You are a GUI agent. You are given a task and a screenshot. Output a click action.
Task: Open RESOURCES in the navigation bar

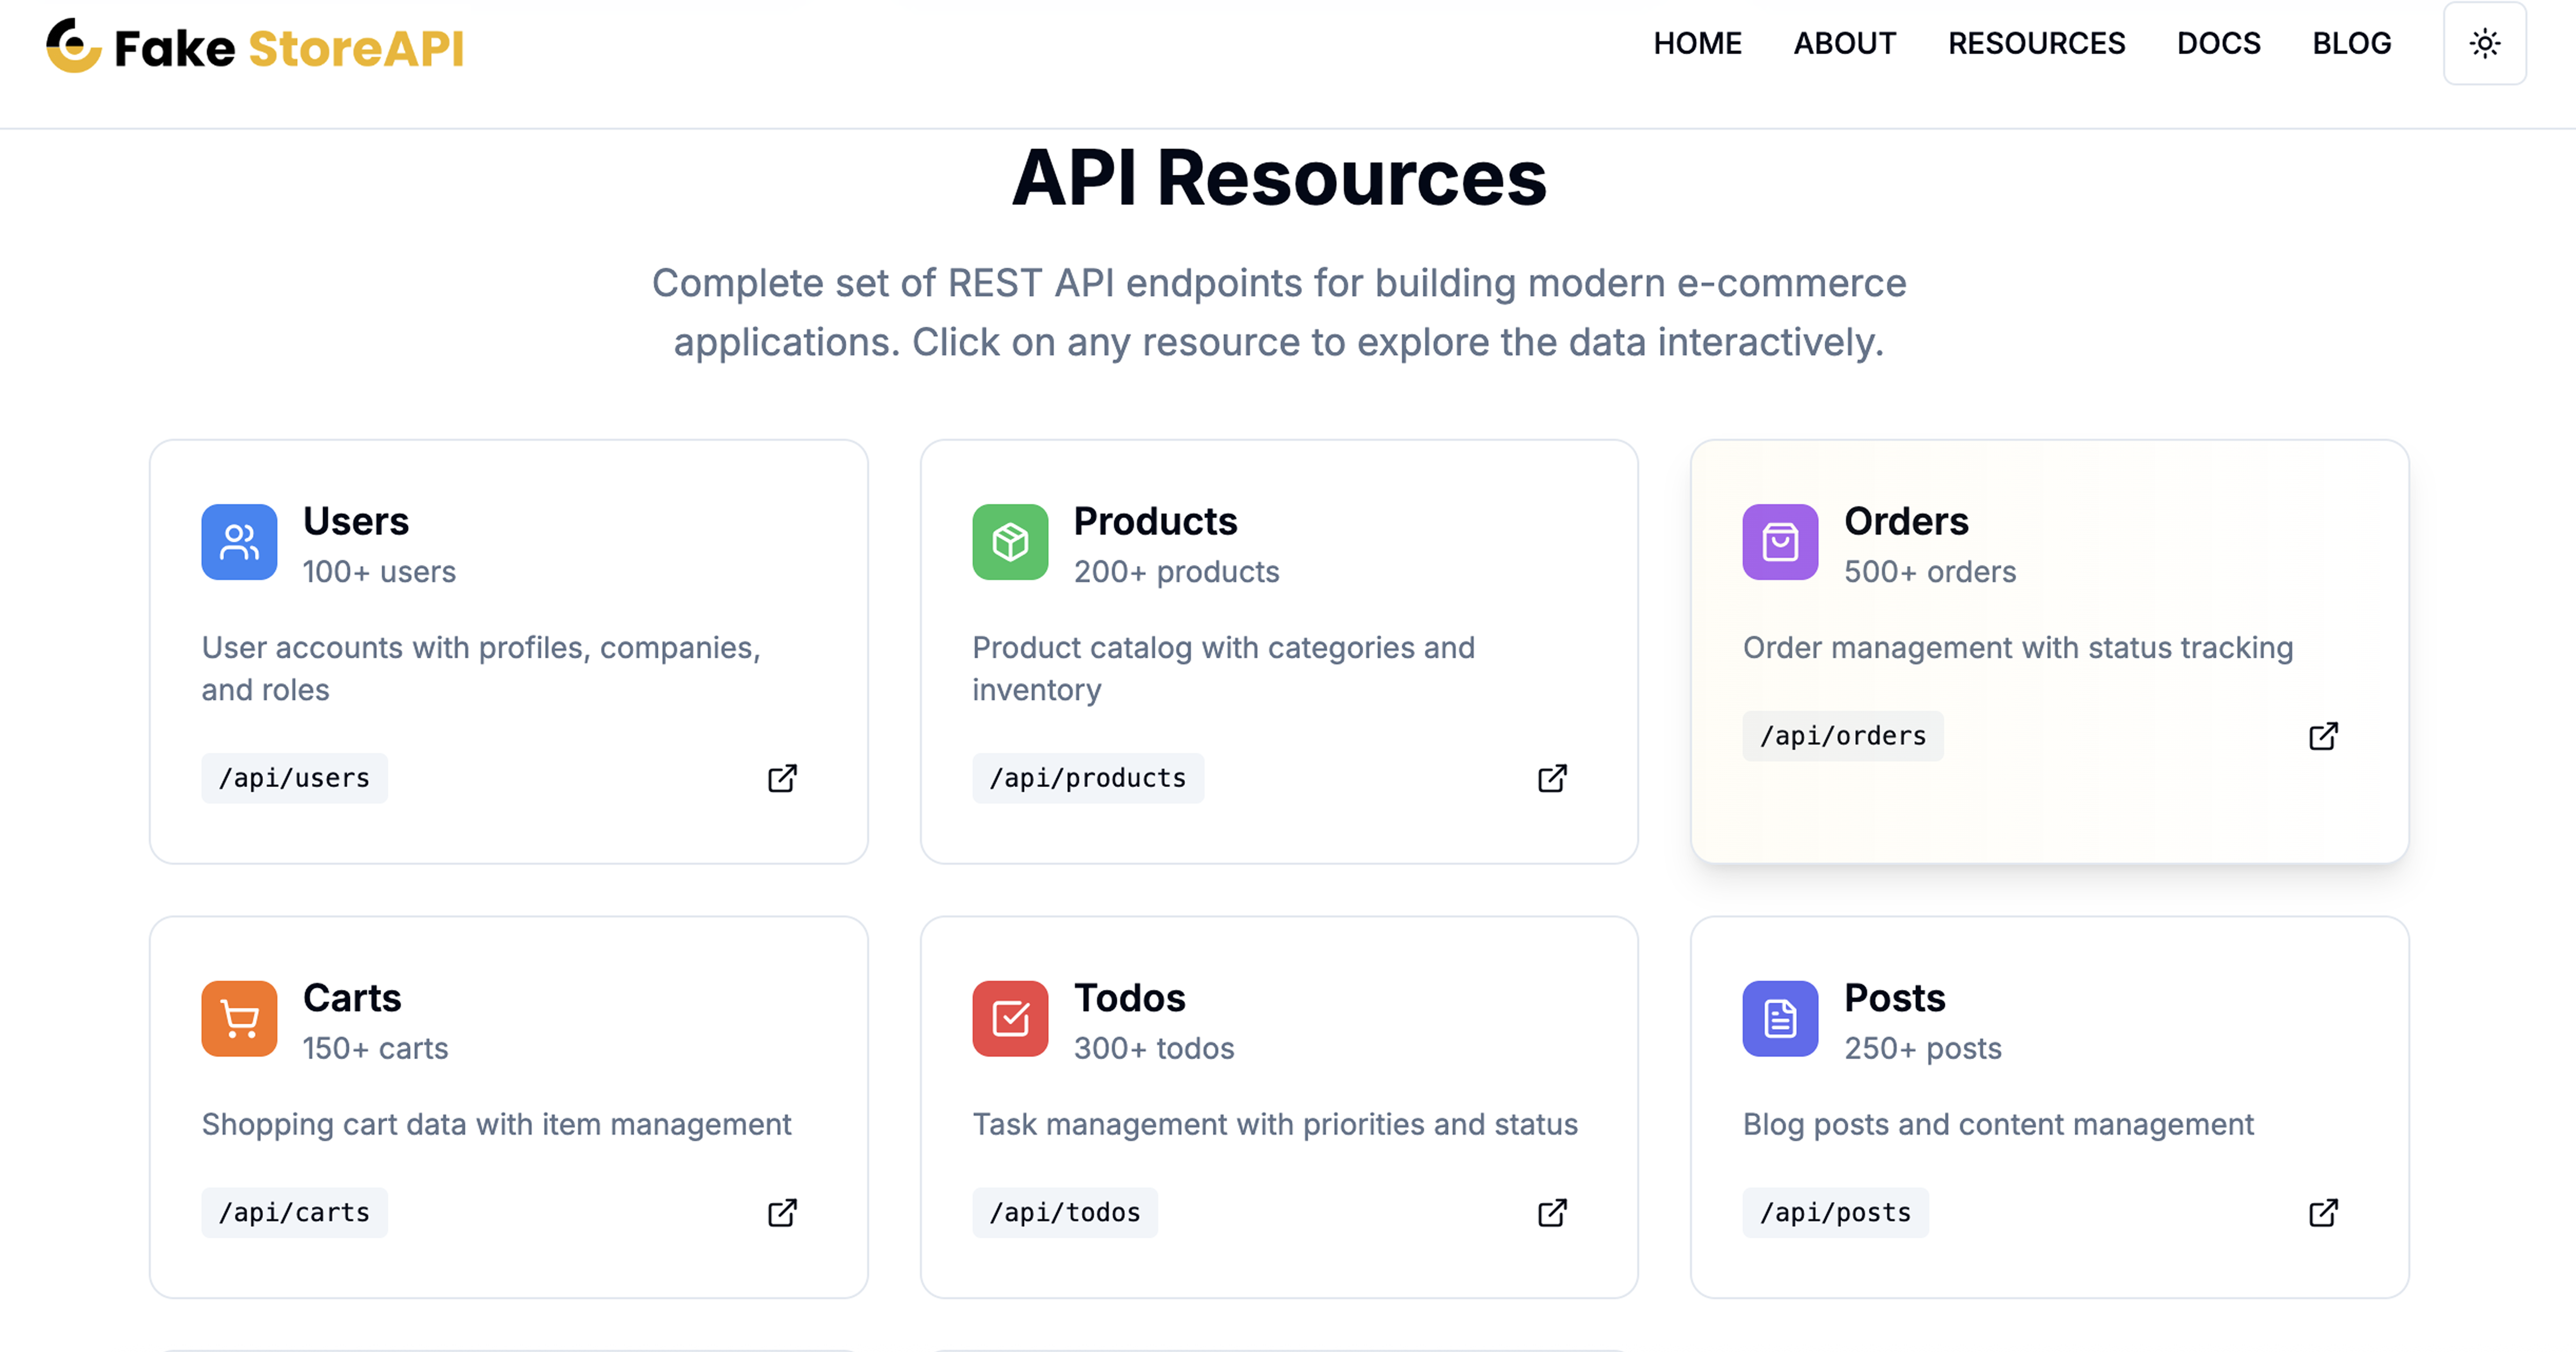2036,43
